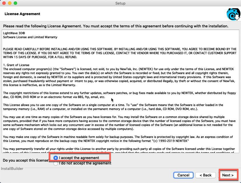This screenshot has width=241, height=183.
Task: Choose "I do not accept the agreement" option
Action: [55, 163]
